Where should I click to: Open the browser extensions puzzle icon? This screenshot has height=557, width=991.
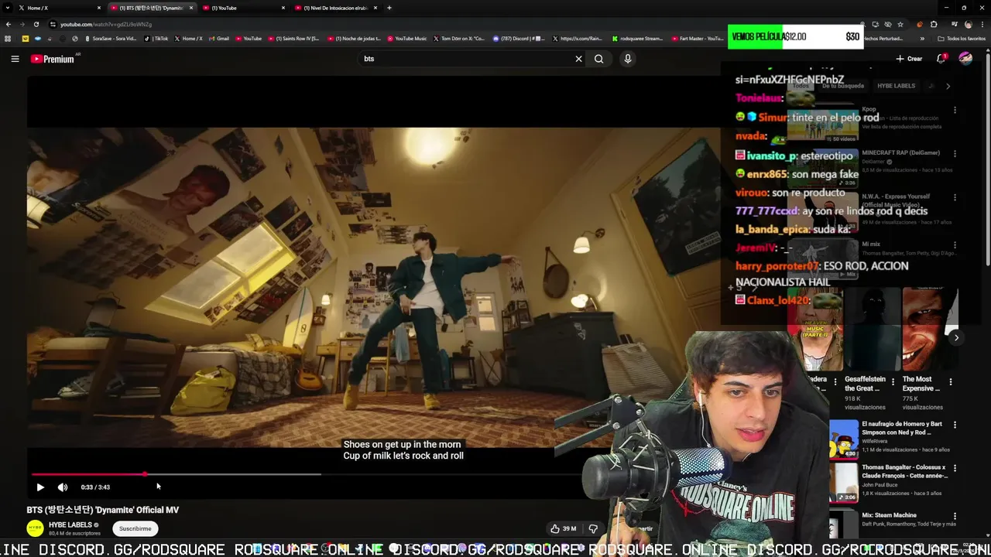(934, 25)
